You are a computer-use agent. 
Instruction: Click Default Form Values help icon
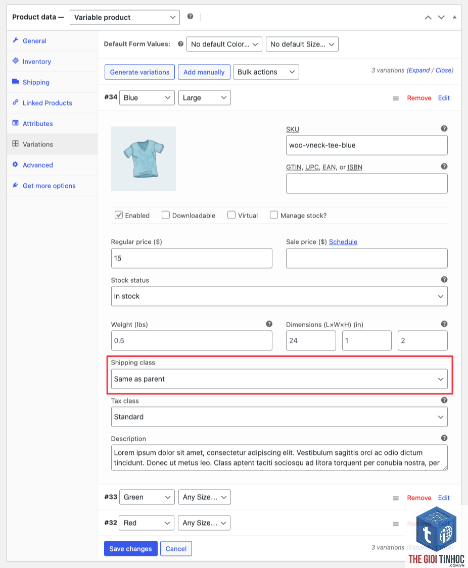[x=180, y=44]
